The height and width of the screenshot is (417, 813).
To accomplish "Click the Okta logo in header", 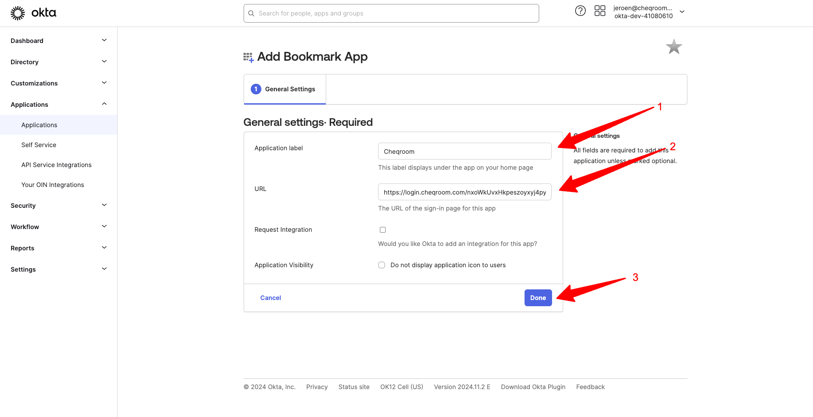I will (x=33, y=13).
